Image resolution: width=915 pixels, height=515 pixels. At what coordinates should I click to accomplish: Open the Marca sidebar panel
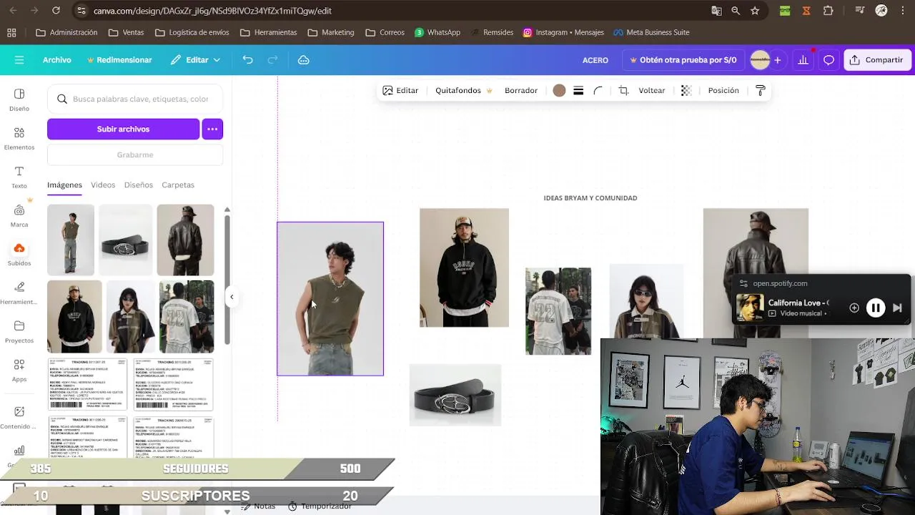point(19,216)
